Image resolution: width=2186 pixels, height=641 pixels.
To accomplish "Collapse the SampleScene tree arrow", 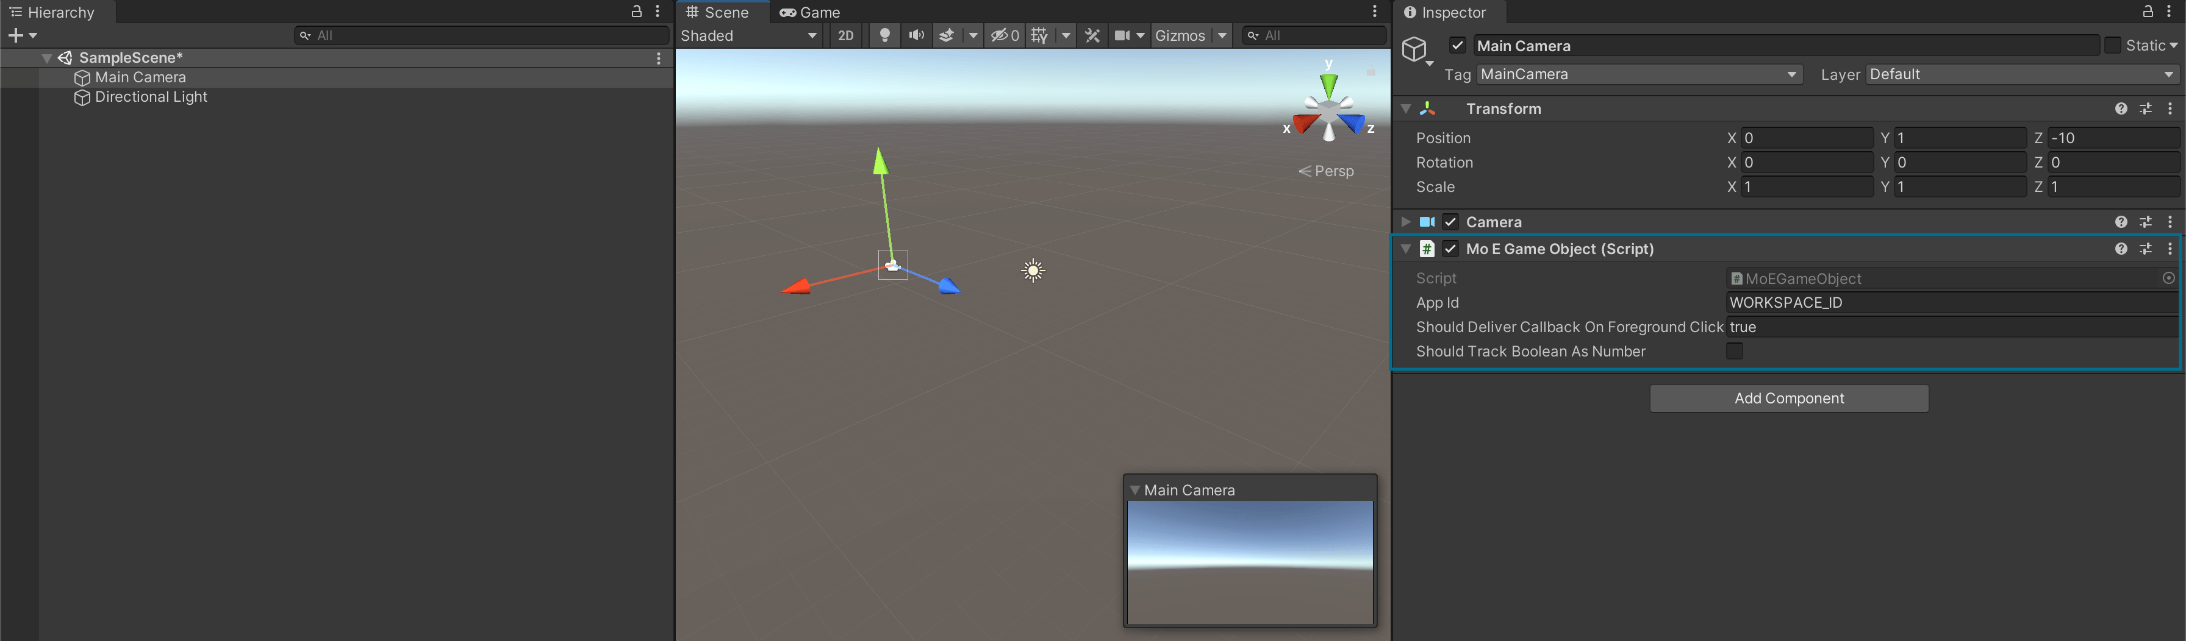I will [x=47, y=58].
